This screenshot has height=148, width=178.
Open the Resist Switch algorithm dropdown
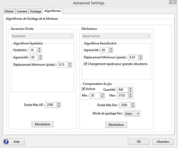[x=116, y=36]
